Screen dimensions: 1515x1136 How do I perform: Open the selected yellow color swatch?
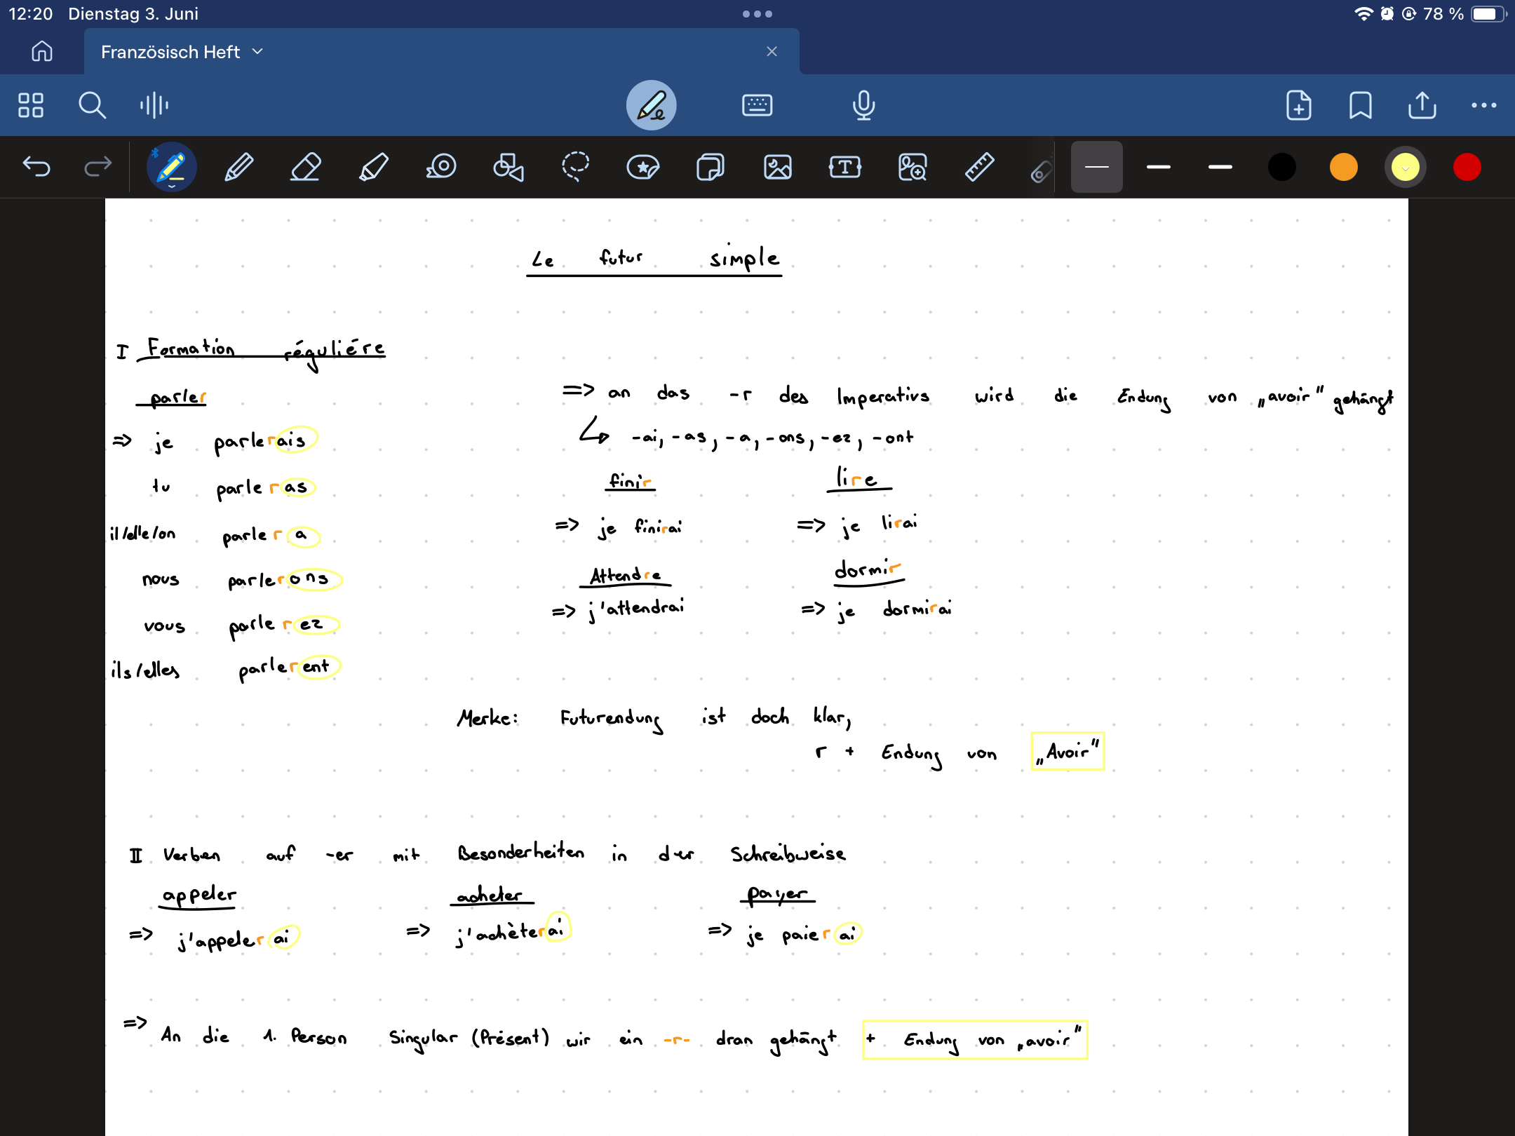(x=1406, y=167)
